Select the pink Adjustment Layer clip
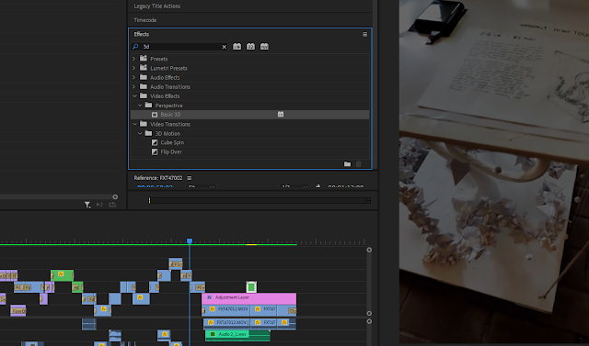 click(x=249, y=298)
